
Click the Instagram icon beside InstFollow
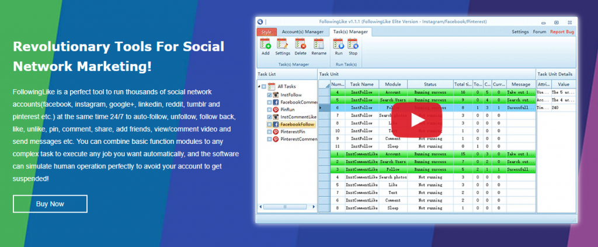coord(276,95)
